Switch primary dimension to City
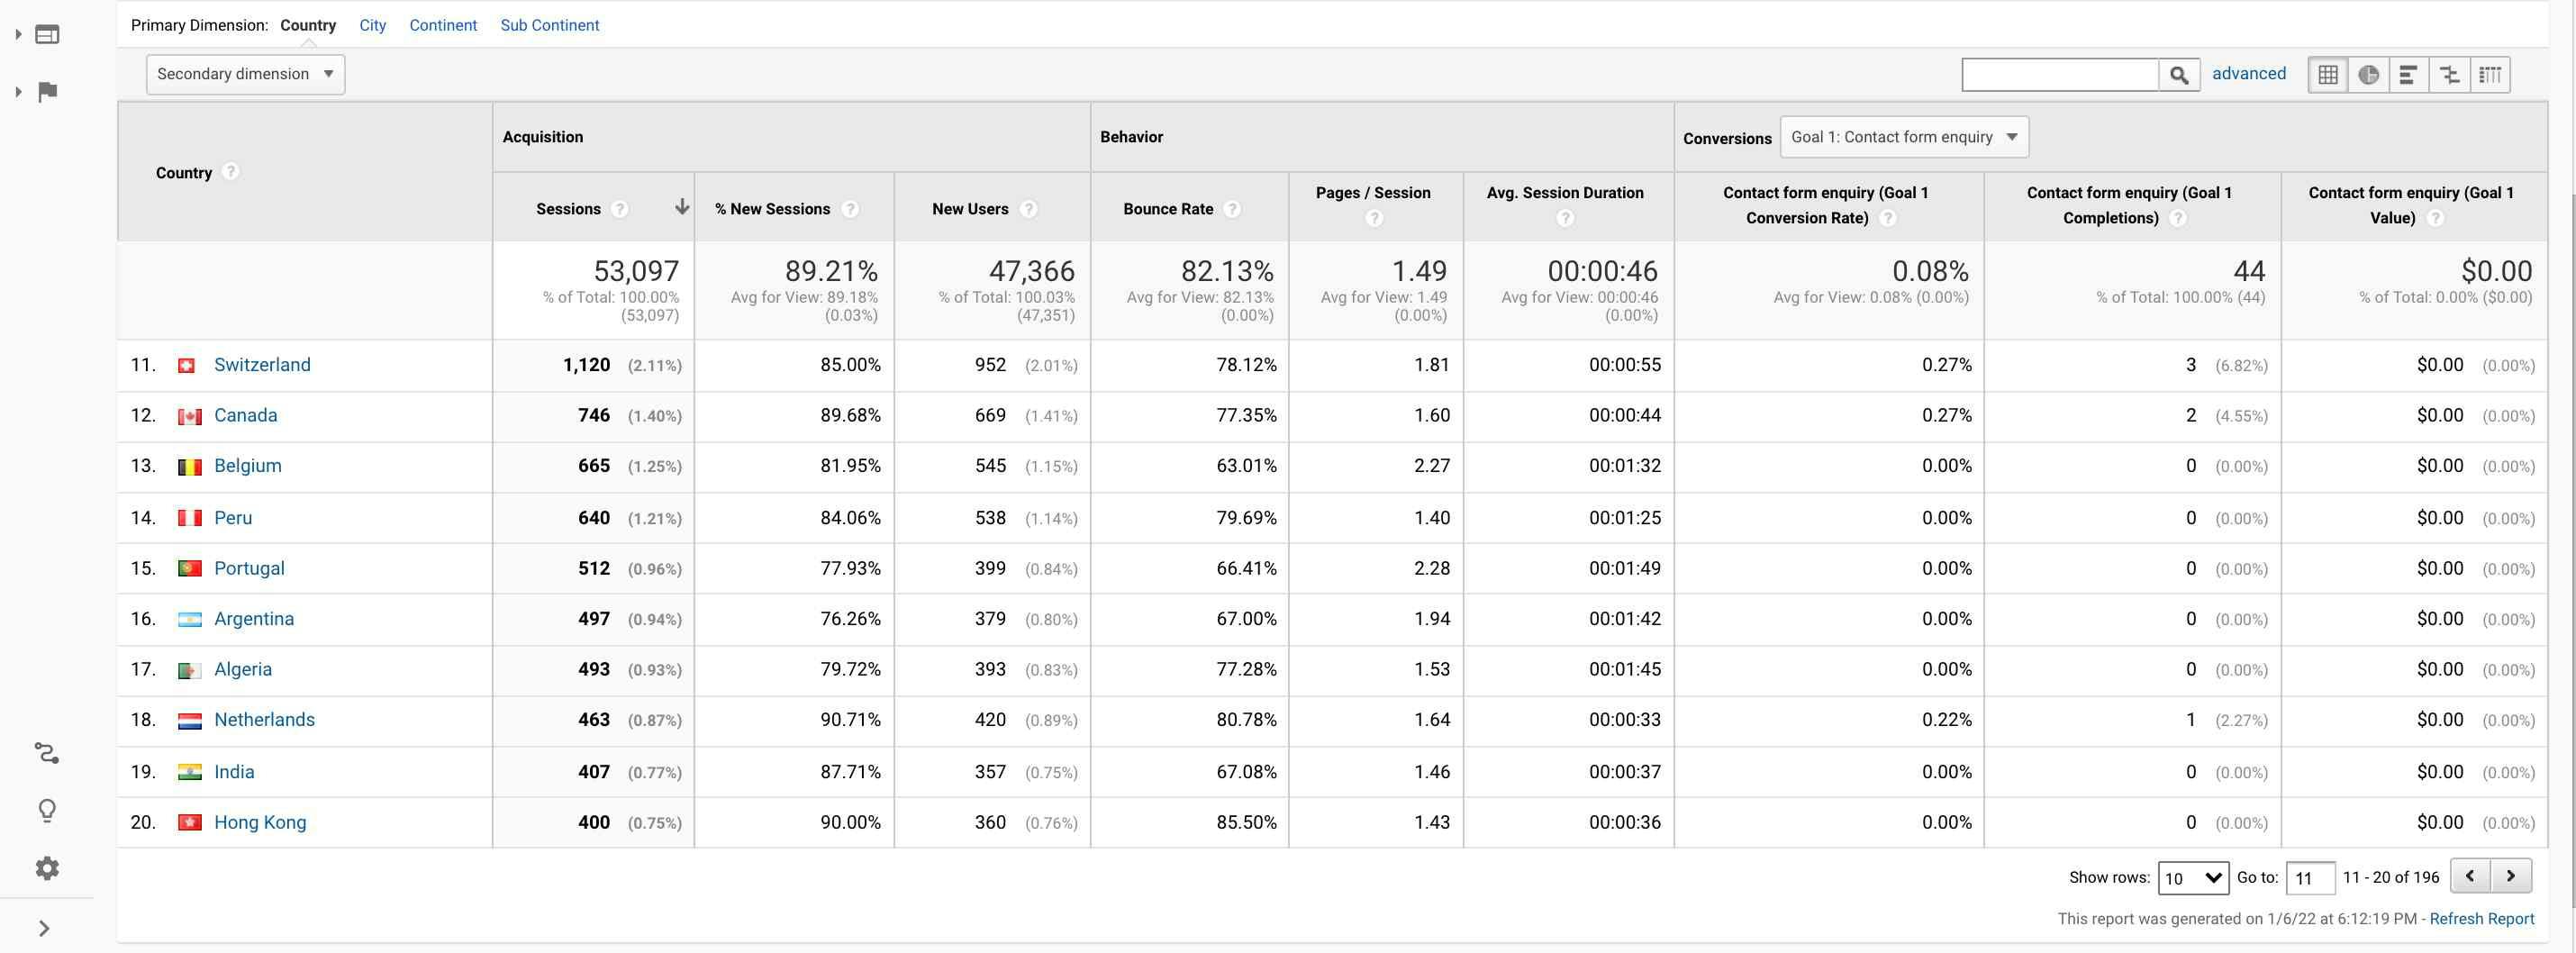Viewport: 2576px width, 953px height. coord(372,25)
